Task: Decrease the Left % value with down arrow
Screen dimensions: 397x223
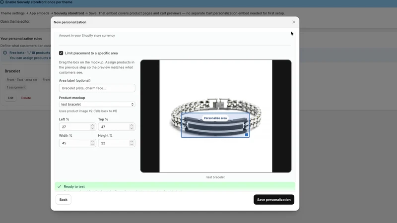Action: pyautogui.click(x=92, y=128)
